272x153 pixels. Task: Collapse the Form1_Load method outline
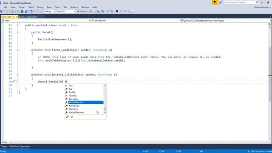pyautogui.click(x=17, y=50)
